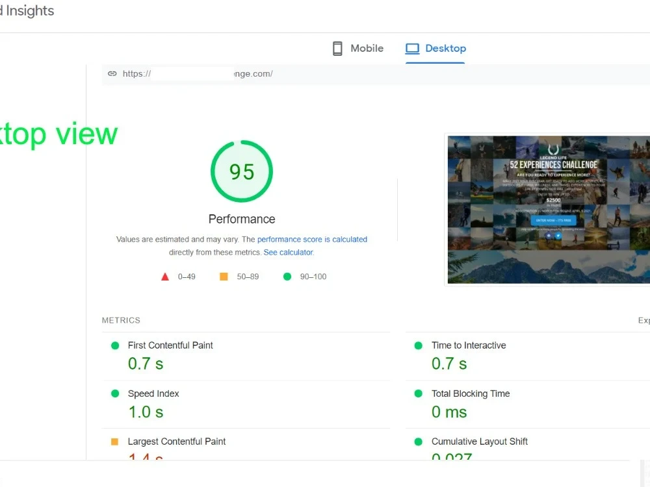
Task: Click the Speed Index label
Action: (x=153, y=393)
